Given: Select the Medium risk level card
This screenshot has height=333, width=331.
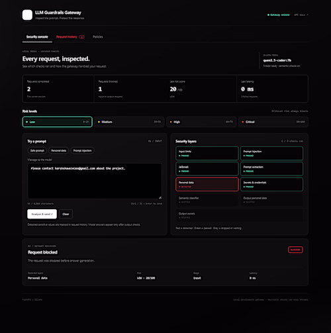Looking at the screenshot, I should click(x=129, y=122).
